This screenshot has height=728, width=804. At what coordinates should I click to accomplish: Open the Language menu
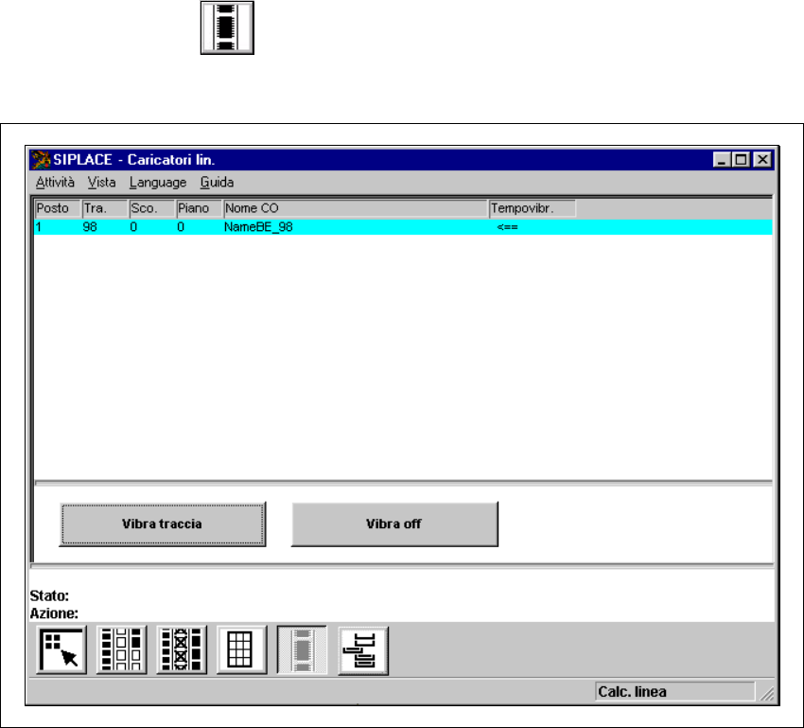pos(158,182)
